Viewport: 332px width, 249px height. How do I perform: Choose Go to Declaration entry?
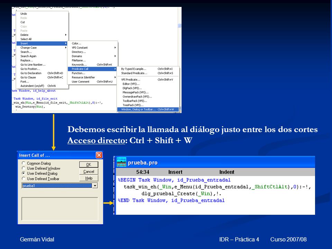[42, 73]
